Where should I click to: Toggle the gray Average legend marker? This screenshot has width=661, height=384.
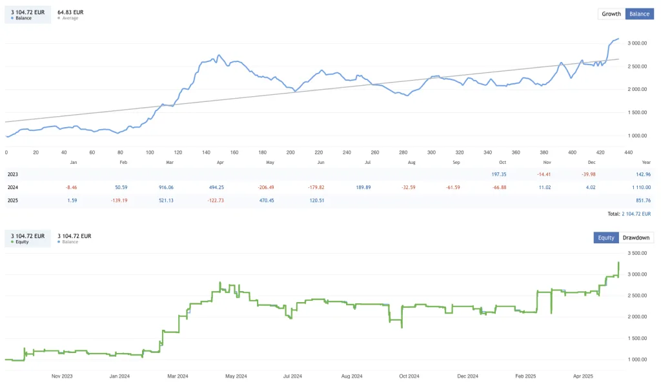(x=60, y=17)
